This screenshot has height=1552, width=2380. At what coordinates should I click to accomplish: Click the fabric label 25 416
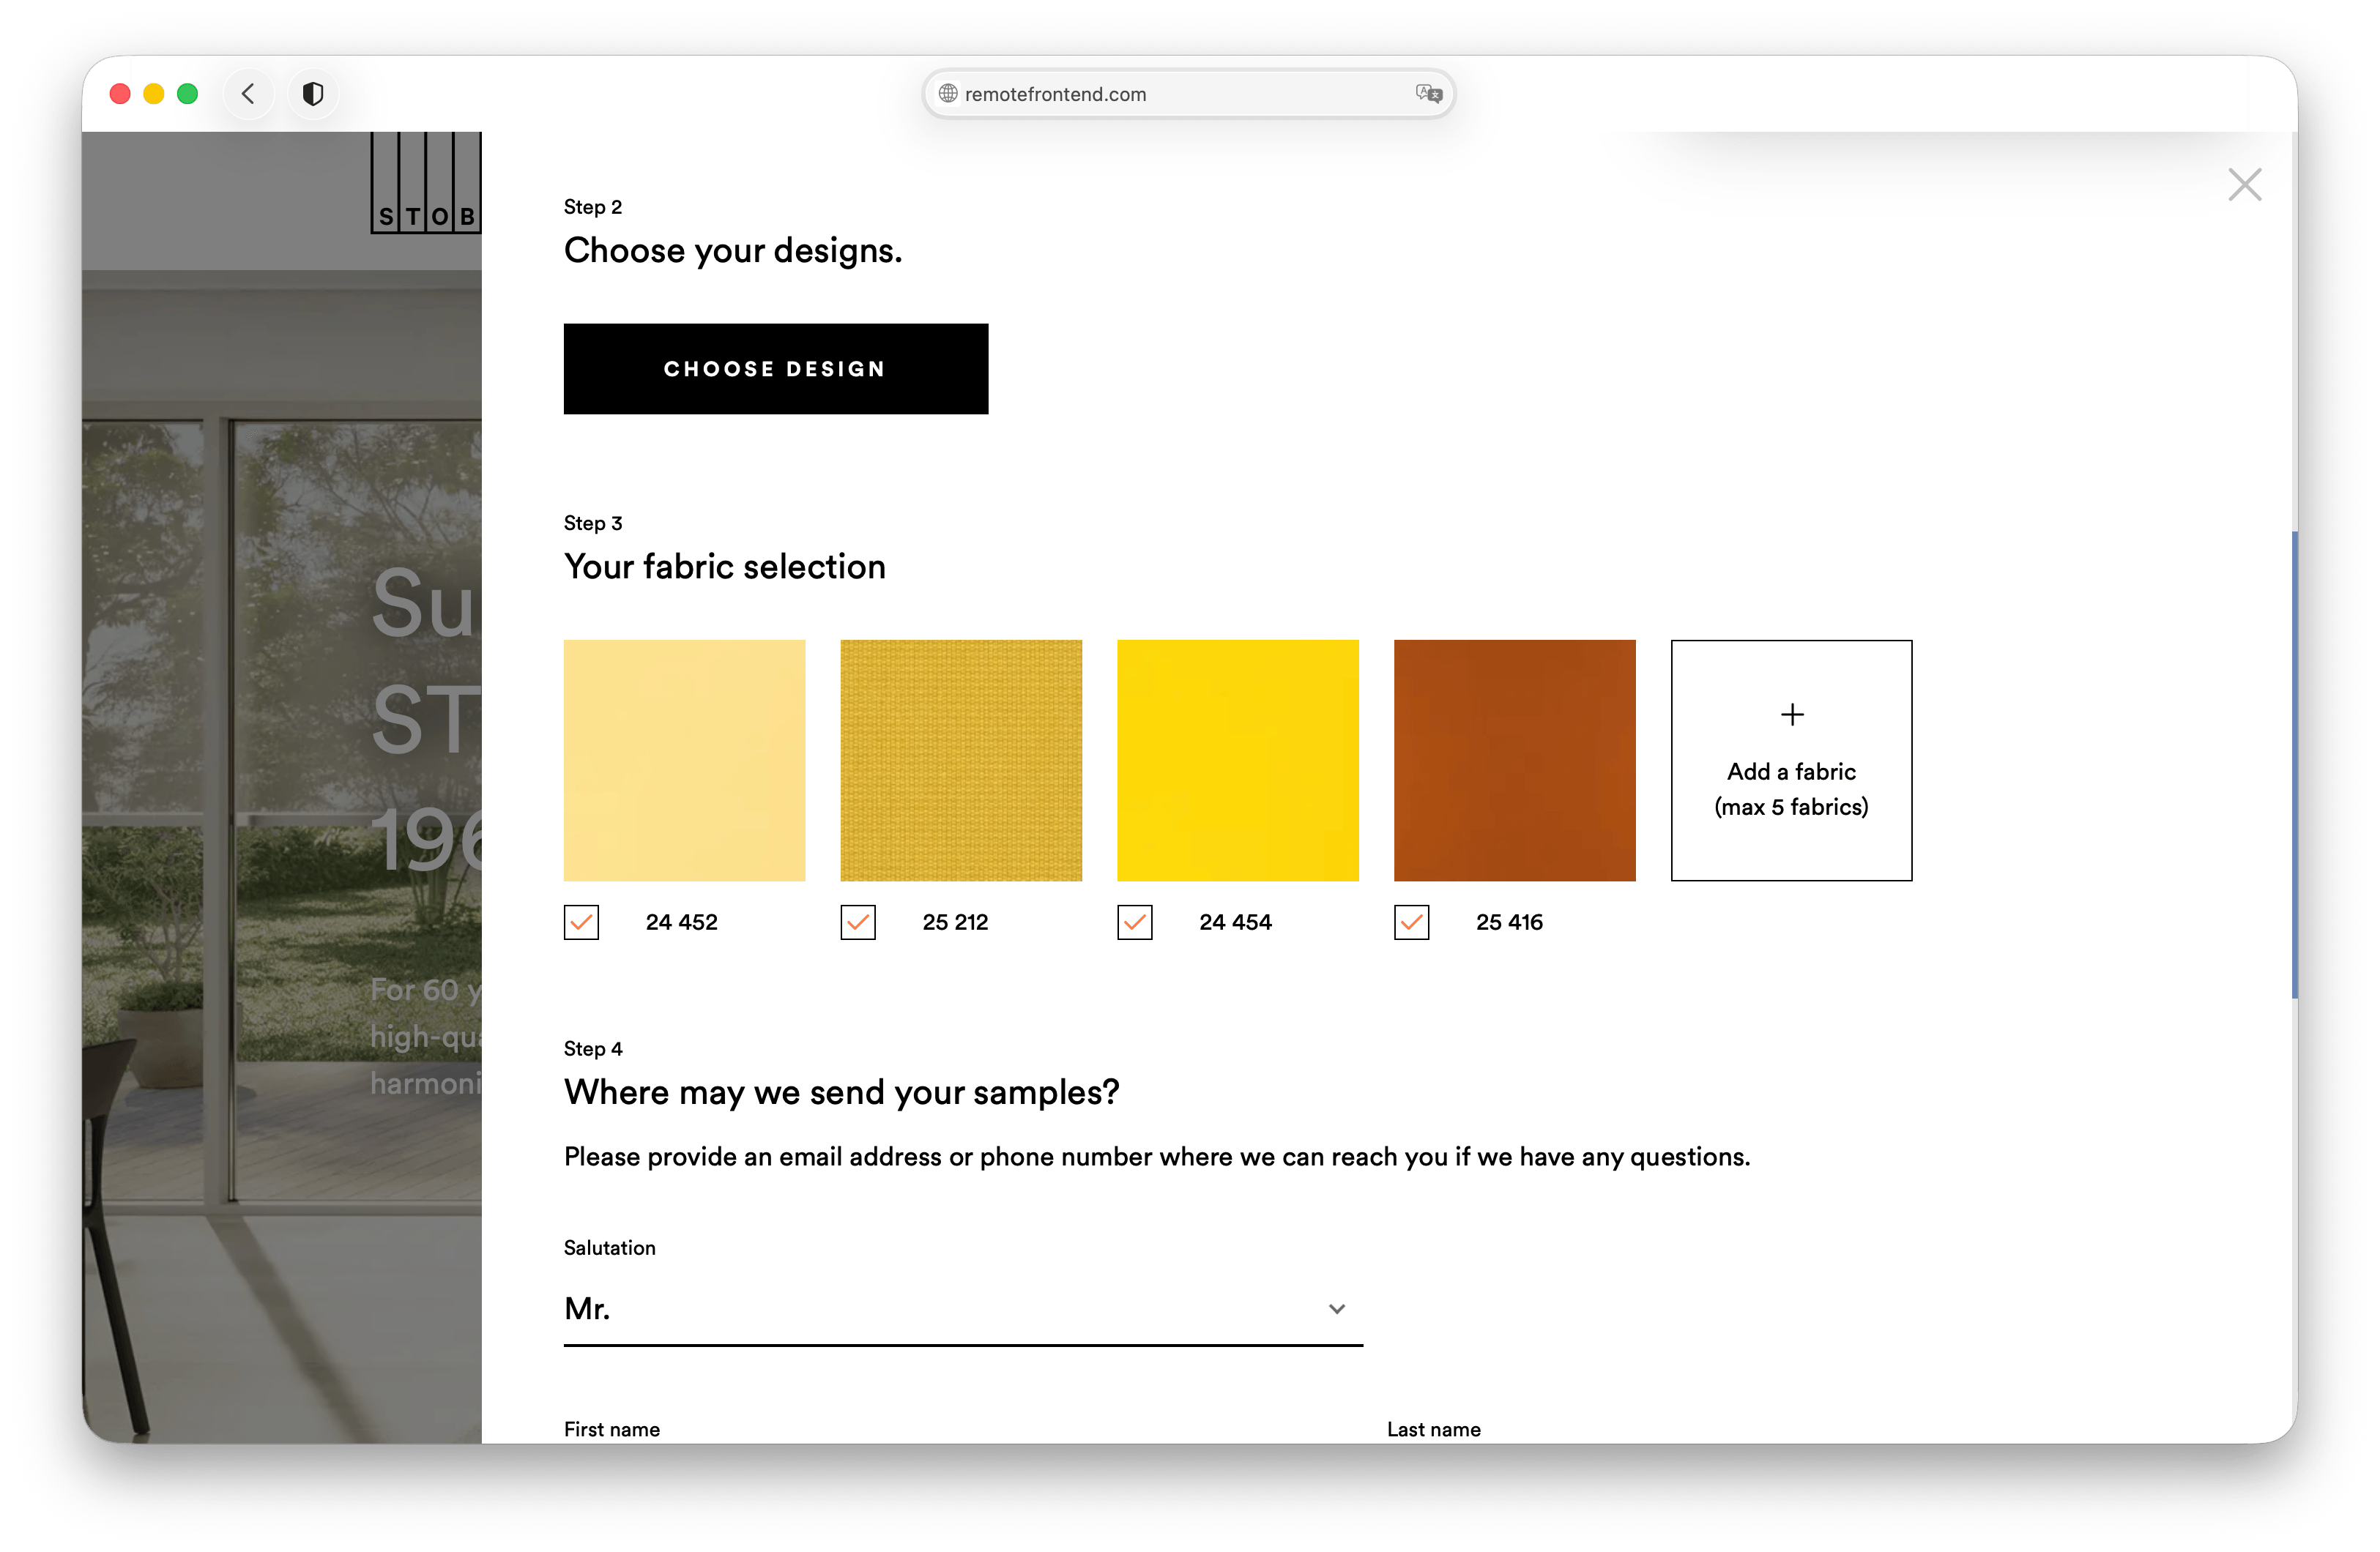click(x=1509, y=922)
